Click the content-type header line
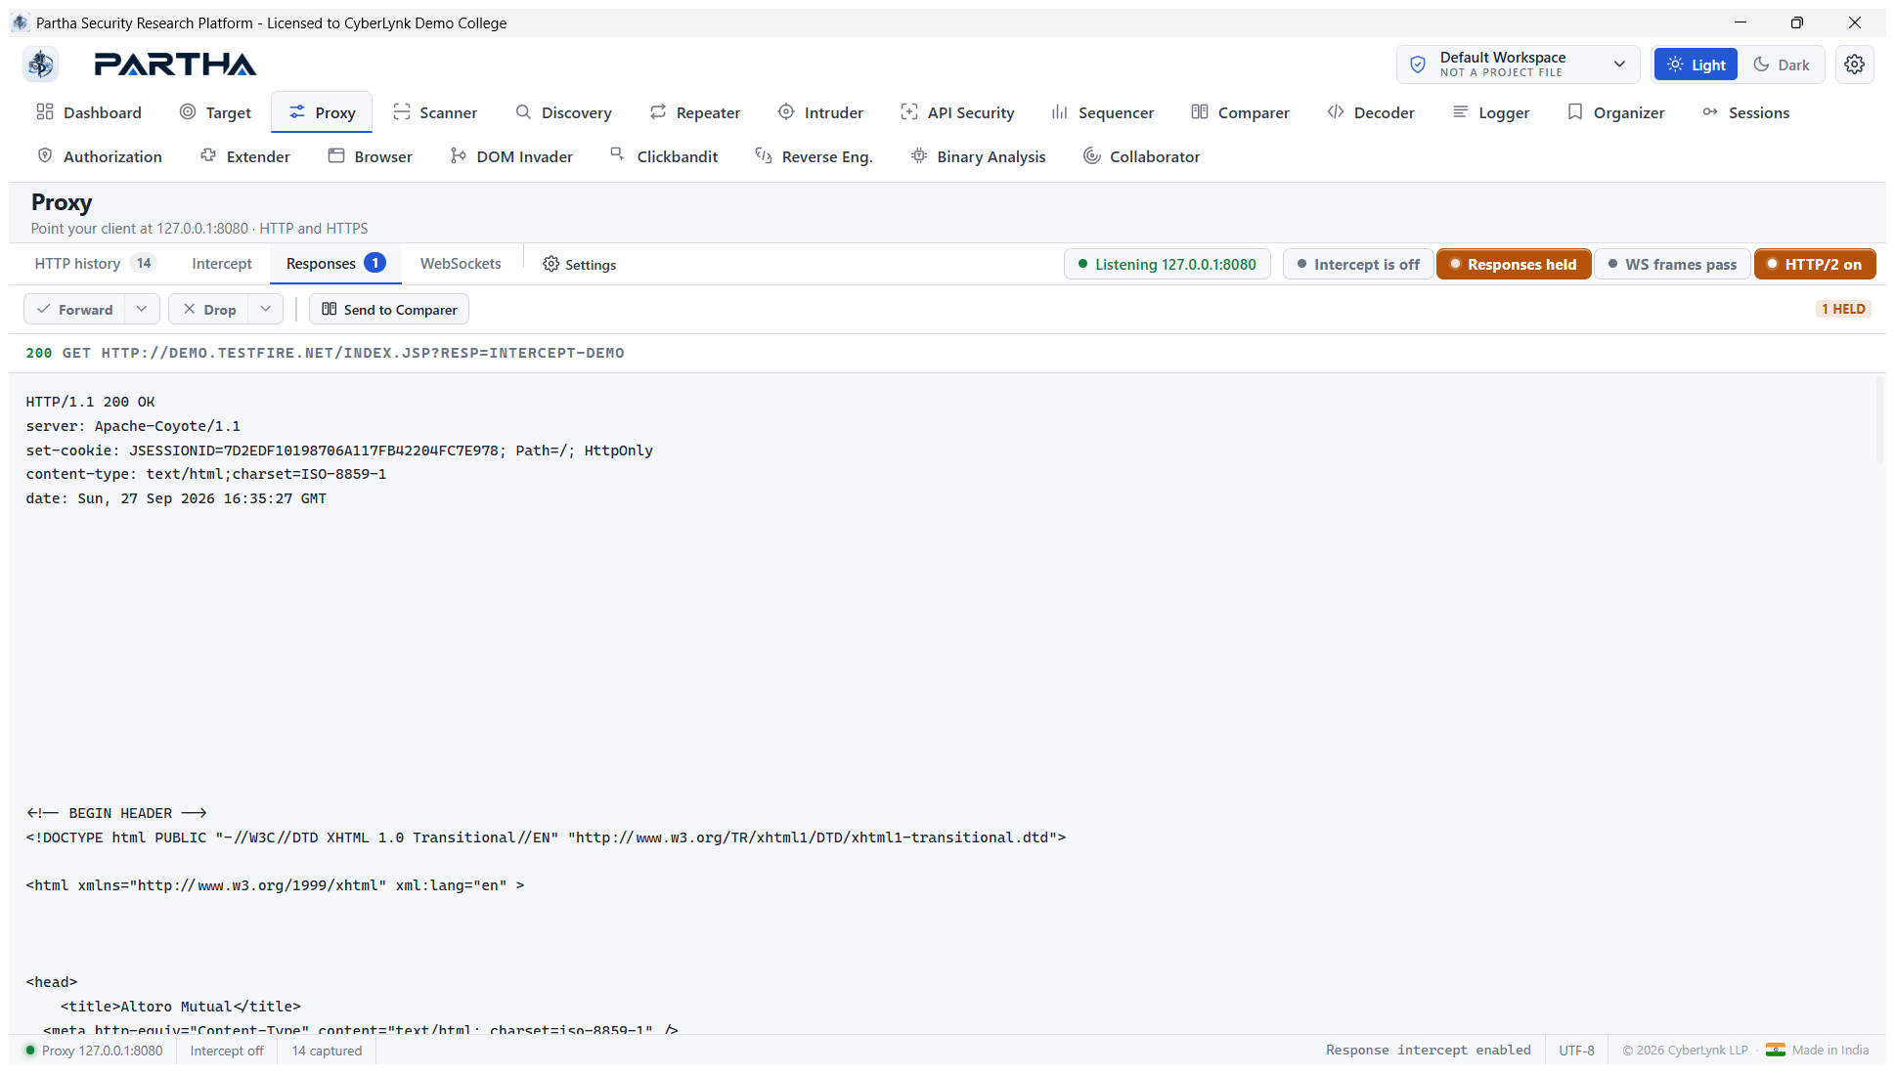Screen dimensions: 1895x1073 (x=206, y=474)
